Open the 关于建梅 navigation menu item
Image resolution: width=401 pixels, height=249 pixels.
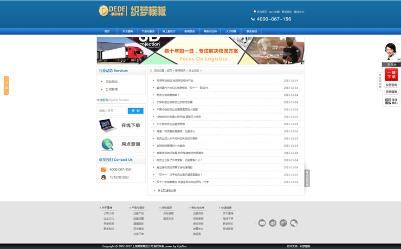click(127, 31)
